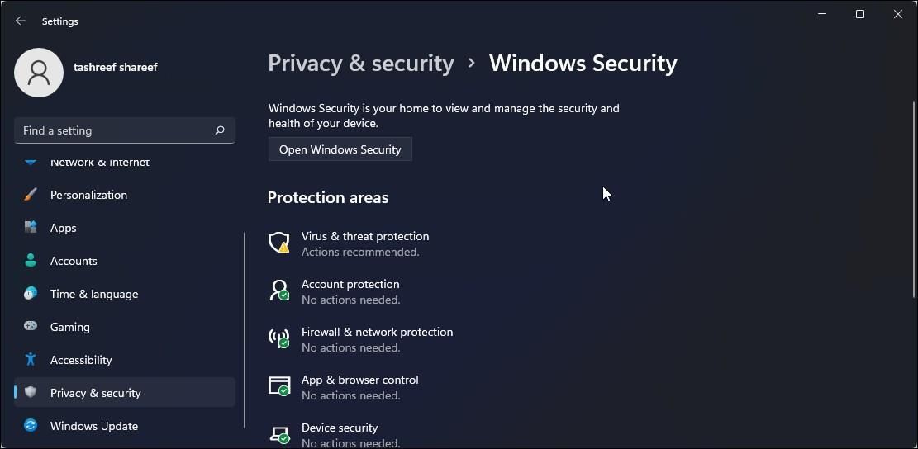Click the Accessibility figure icon

coord(31,360)
